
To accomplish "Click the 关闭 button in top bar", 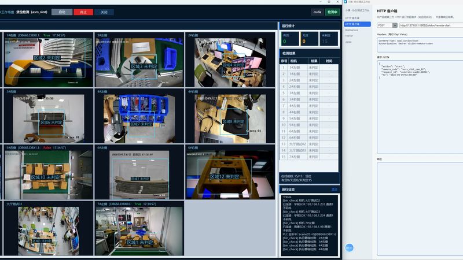I will click(104, 12).
